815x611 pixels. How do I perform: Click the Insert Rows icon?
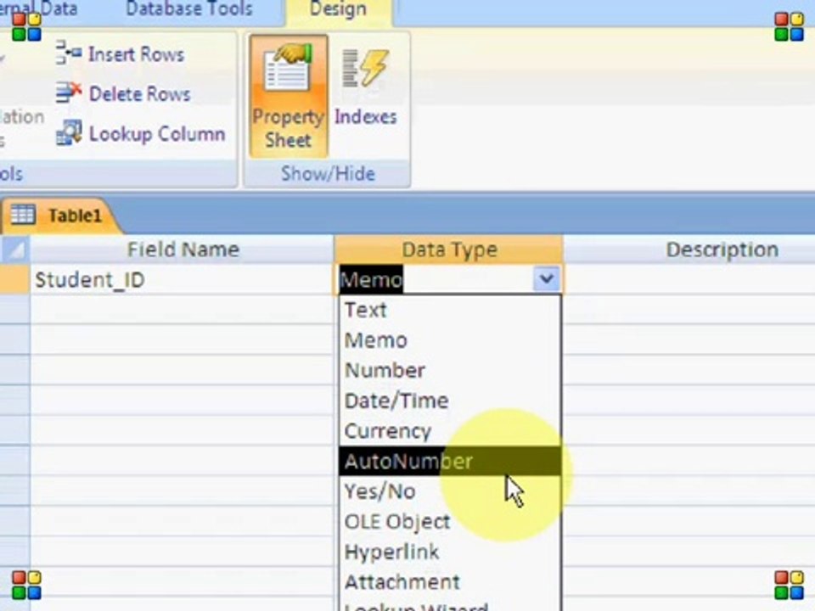click(x=68, y=53)
